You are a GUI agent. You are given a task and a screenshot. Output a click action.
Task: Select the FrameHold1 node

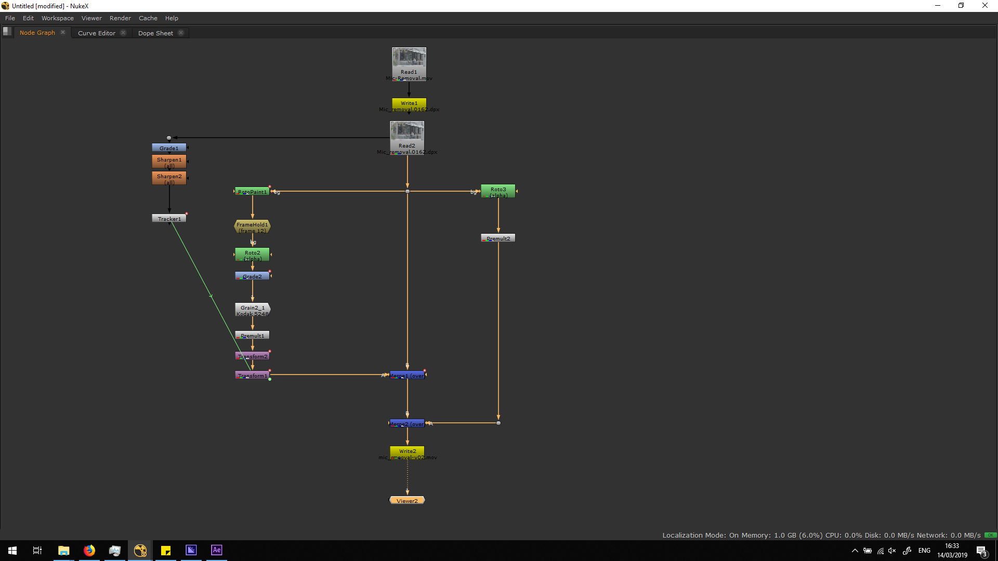click(x=252, y=226)
